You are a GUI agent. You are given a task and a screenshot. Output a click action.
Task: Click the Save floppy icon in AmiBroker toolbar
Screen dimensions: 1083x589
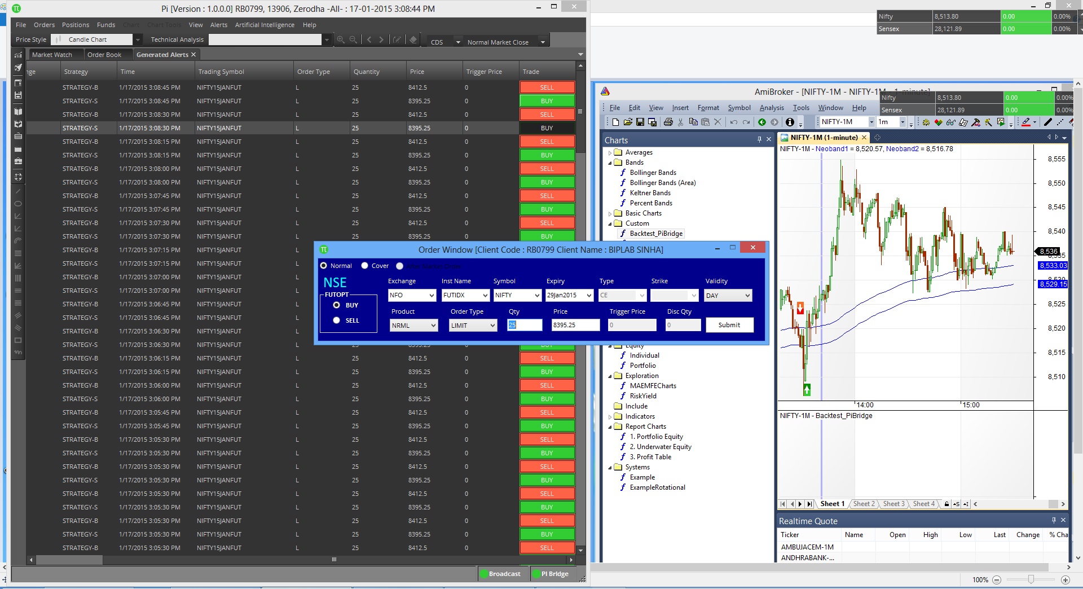[x=640, y=122]
